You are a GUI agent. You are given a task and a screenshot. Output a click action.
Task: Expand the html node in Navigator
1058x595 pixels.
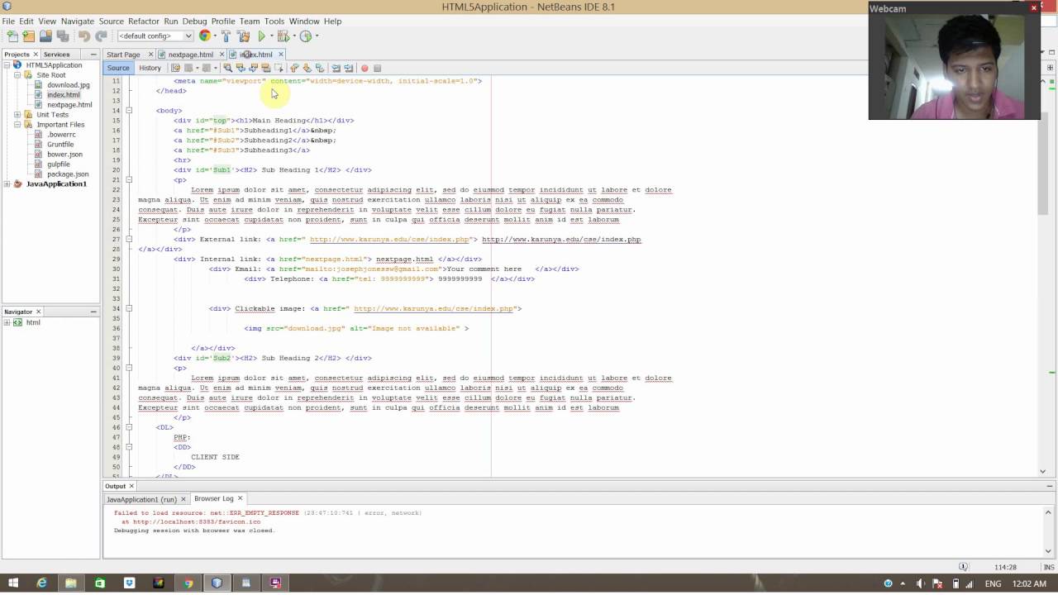click(x=7, y=323)
